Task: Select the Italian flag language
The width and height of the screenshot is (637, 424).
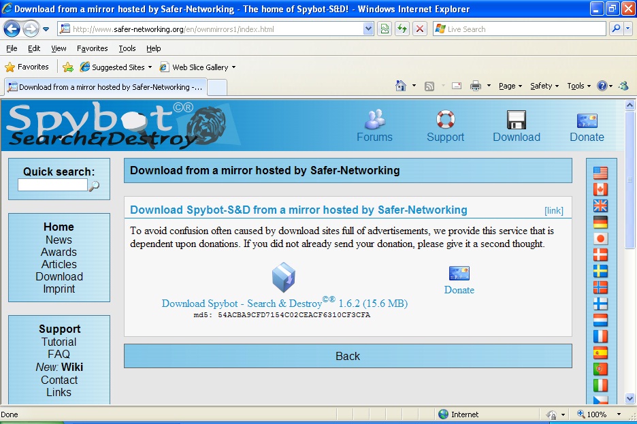Action: (600, 385)
